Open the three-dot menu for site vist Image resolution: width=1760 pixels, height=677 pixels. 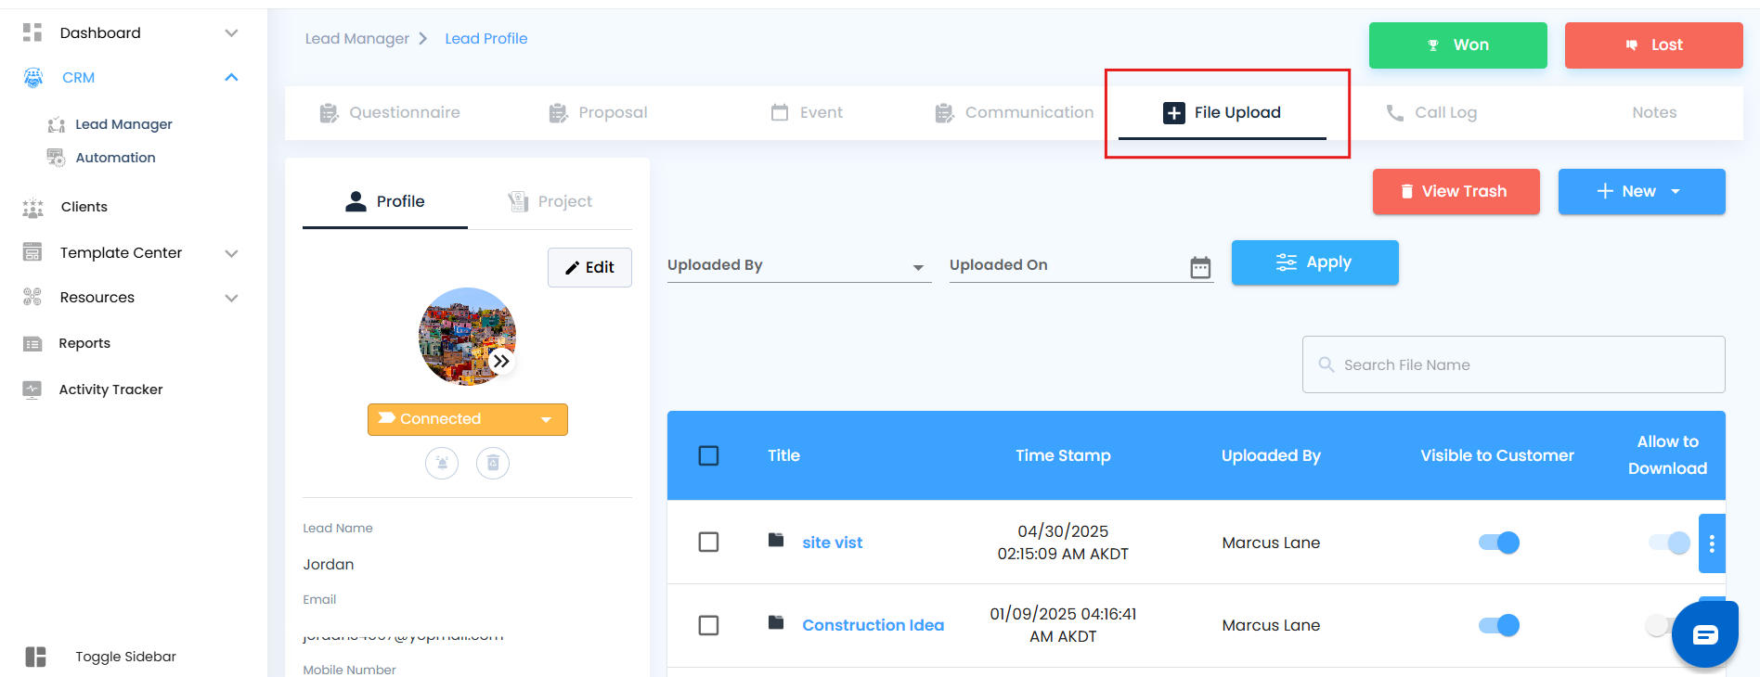point(1712,543)
